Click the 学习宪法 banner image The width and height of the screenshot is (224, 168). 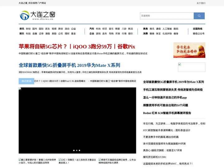click(189, 50)
